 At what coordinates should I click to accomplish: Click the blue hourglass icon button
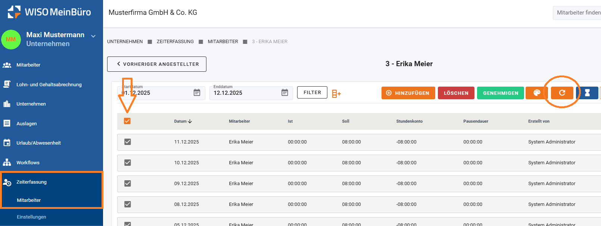pos(587,93)
